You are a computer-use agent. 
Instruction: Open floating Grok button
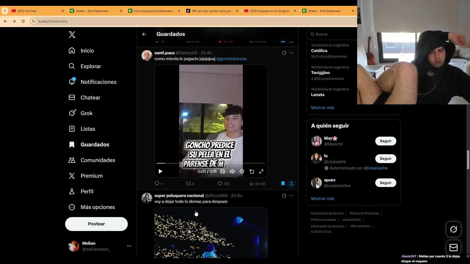(x=453, y=229)
